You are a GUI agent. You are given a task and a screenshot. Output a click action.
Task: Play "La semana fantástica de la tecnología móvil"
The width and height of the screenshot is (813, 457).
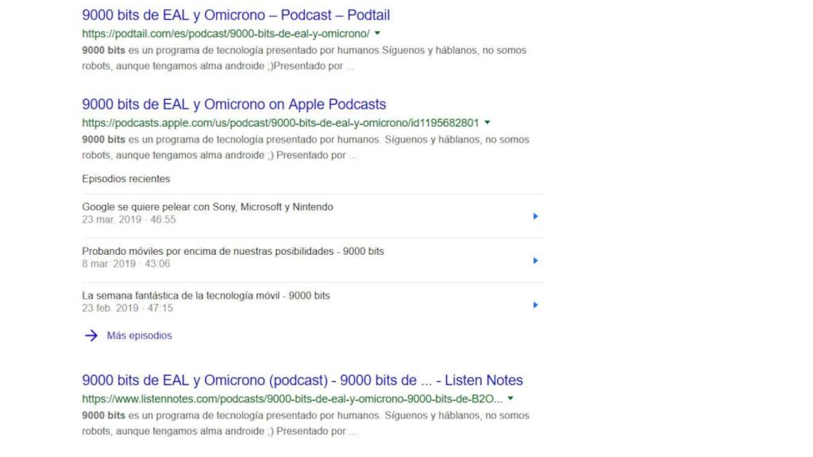click(535, 304)
